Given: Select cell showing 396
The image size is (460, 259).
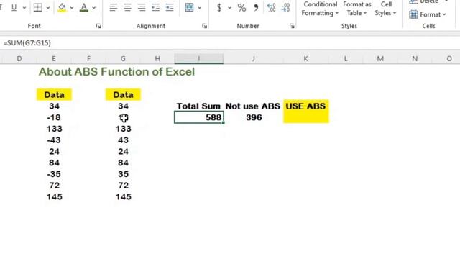Looking at the screenshot, I should [254, 117].
